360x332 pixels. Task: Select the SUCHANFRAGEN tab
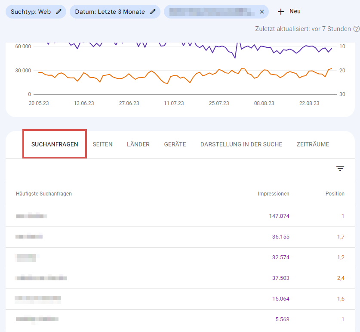(55, 144)
